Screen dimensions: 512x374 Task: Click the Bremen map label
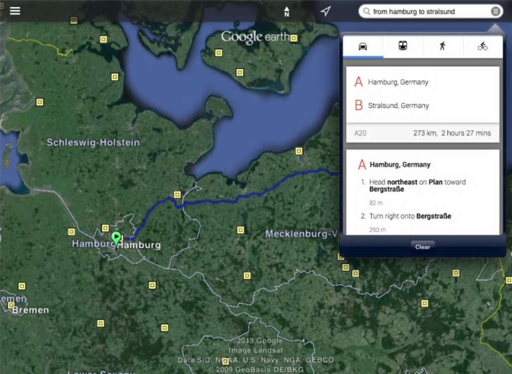(31, 310)
